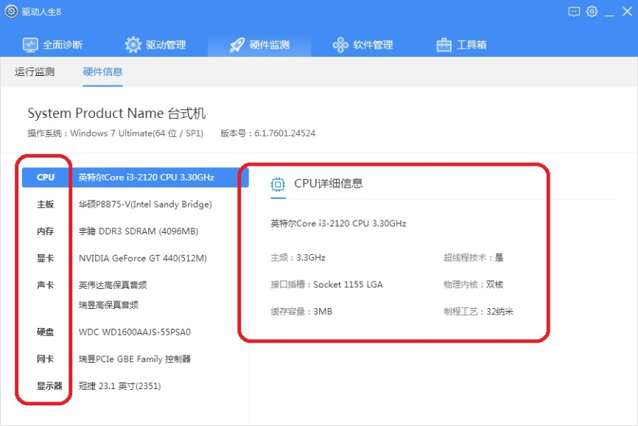Open 软件管理 via its icon
The width and height of the screenshot is (638, 426).
click(340, 44)
